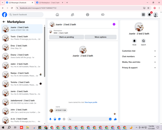Viewport: 162px width, 130px height.
Task: Go back using the Marketplace back arrow
Action: tap(4, 22)
